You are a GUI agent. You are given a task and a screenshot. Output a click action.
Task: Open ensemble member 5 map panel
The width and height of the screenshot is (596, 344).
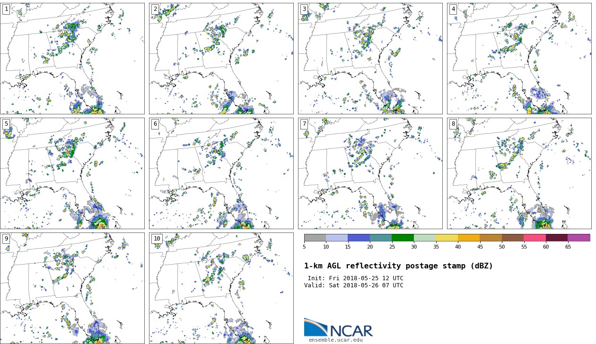pos(72,173)
